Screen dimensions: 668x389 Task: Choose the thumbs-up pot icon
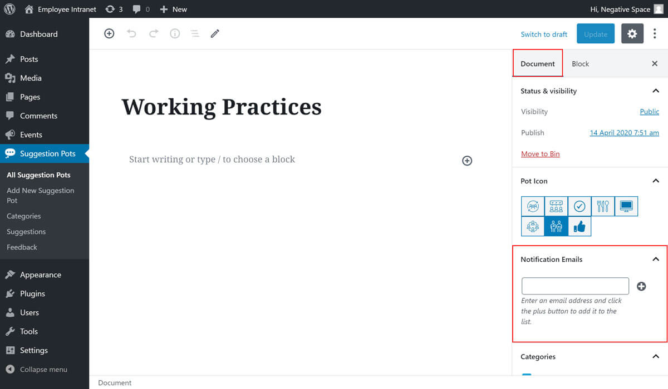tap(579, 226)
